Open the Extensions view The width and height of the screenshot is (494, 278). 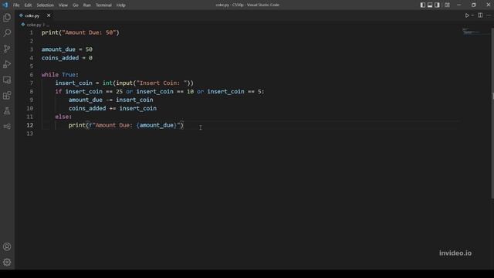click(7, 95)
